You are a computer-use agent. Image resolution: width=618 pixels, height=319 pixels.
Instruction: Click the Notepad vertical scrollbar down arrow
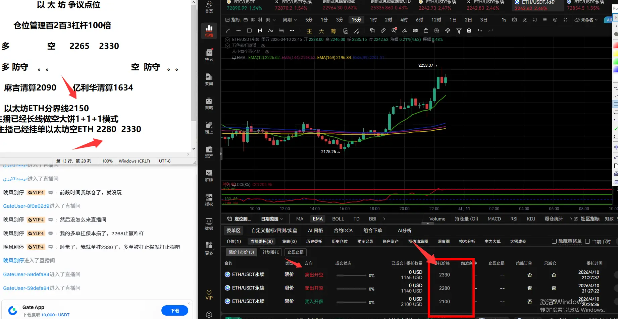pyautogui.click(x=194, y=149)
